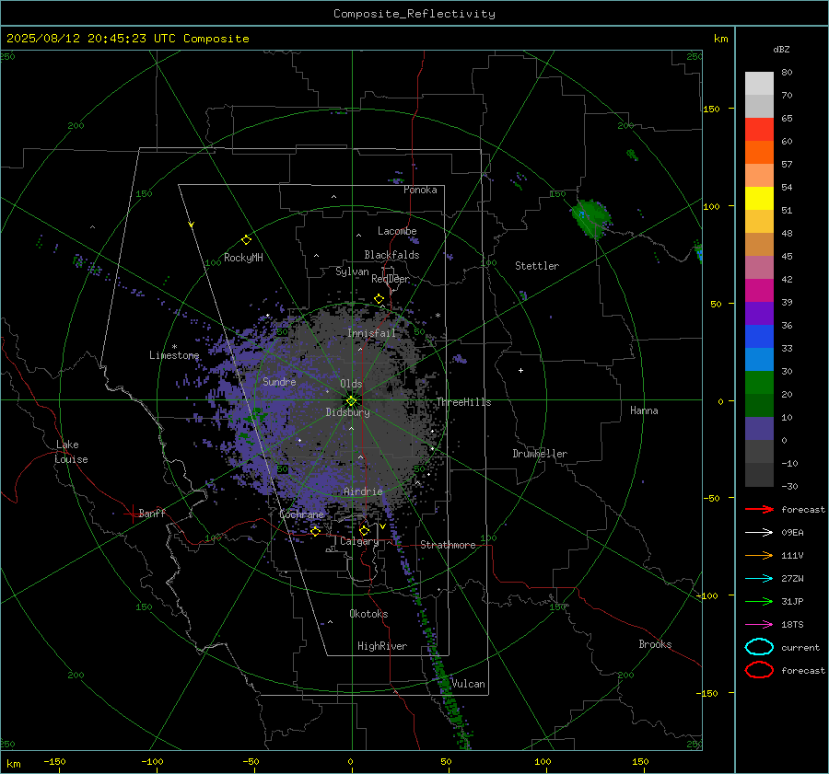Select the Sundre town label
Image resolution: width=829 pixels, height=774 pixels.
point(279,381)
